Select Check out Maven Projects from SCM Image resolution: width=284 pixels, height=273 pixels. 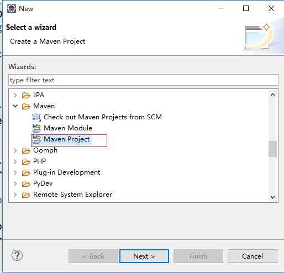point(103,117)
